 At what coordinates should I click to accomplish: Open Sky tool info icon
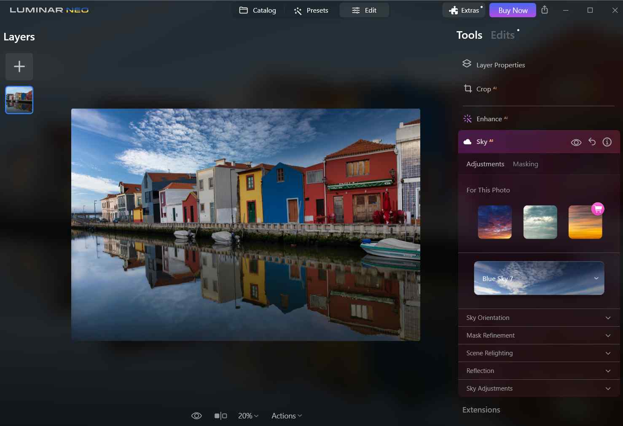point(607,142)
